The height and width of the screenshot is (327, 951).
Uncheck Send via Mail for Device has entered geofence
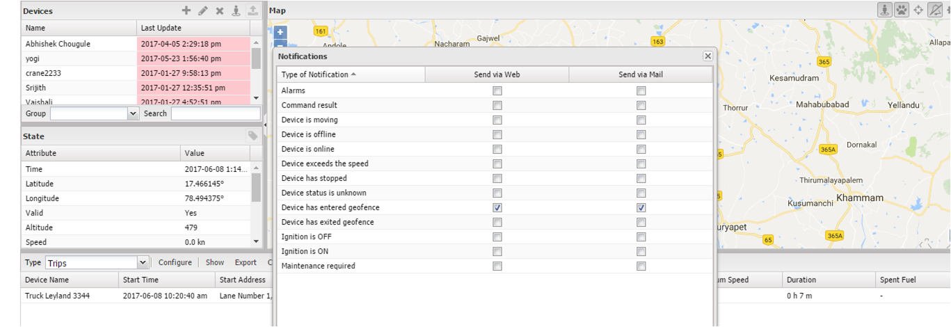pos(641,207)
